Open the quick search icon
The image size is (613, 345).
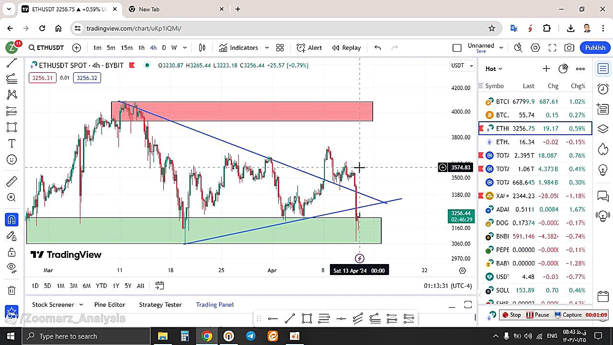coord(518,47)
